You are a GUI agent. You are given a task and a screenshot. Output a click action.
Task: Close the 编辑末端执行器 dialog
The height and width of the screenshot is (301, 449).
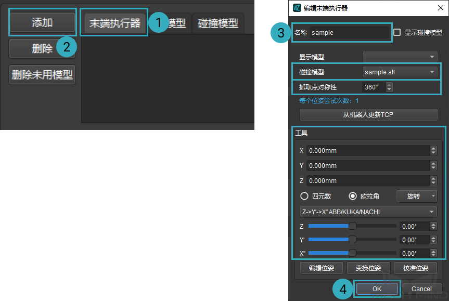[441, 8]
